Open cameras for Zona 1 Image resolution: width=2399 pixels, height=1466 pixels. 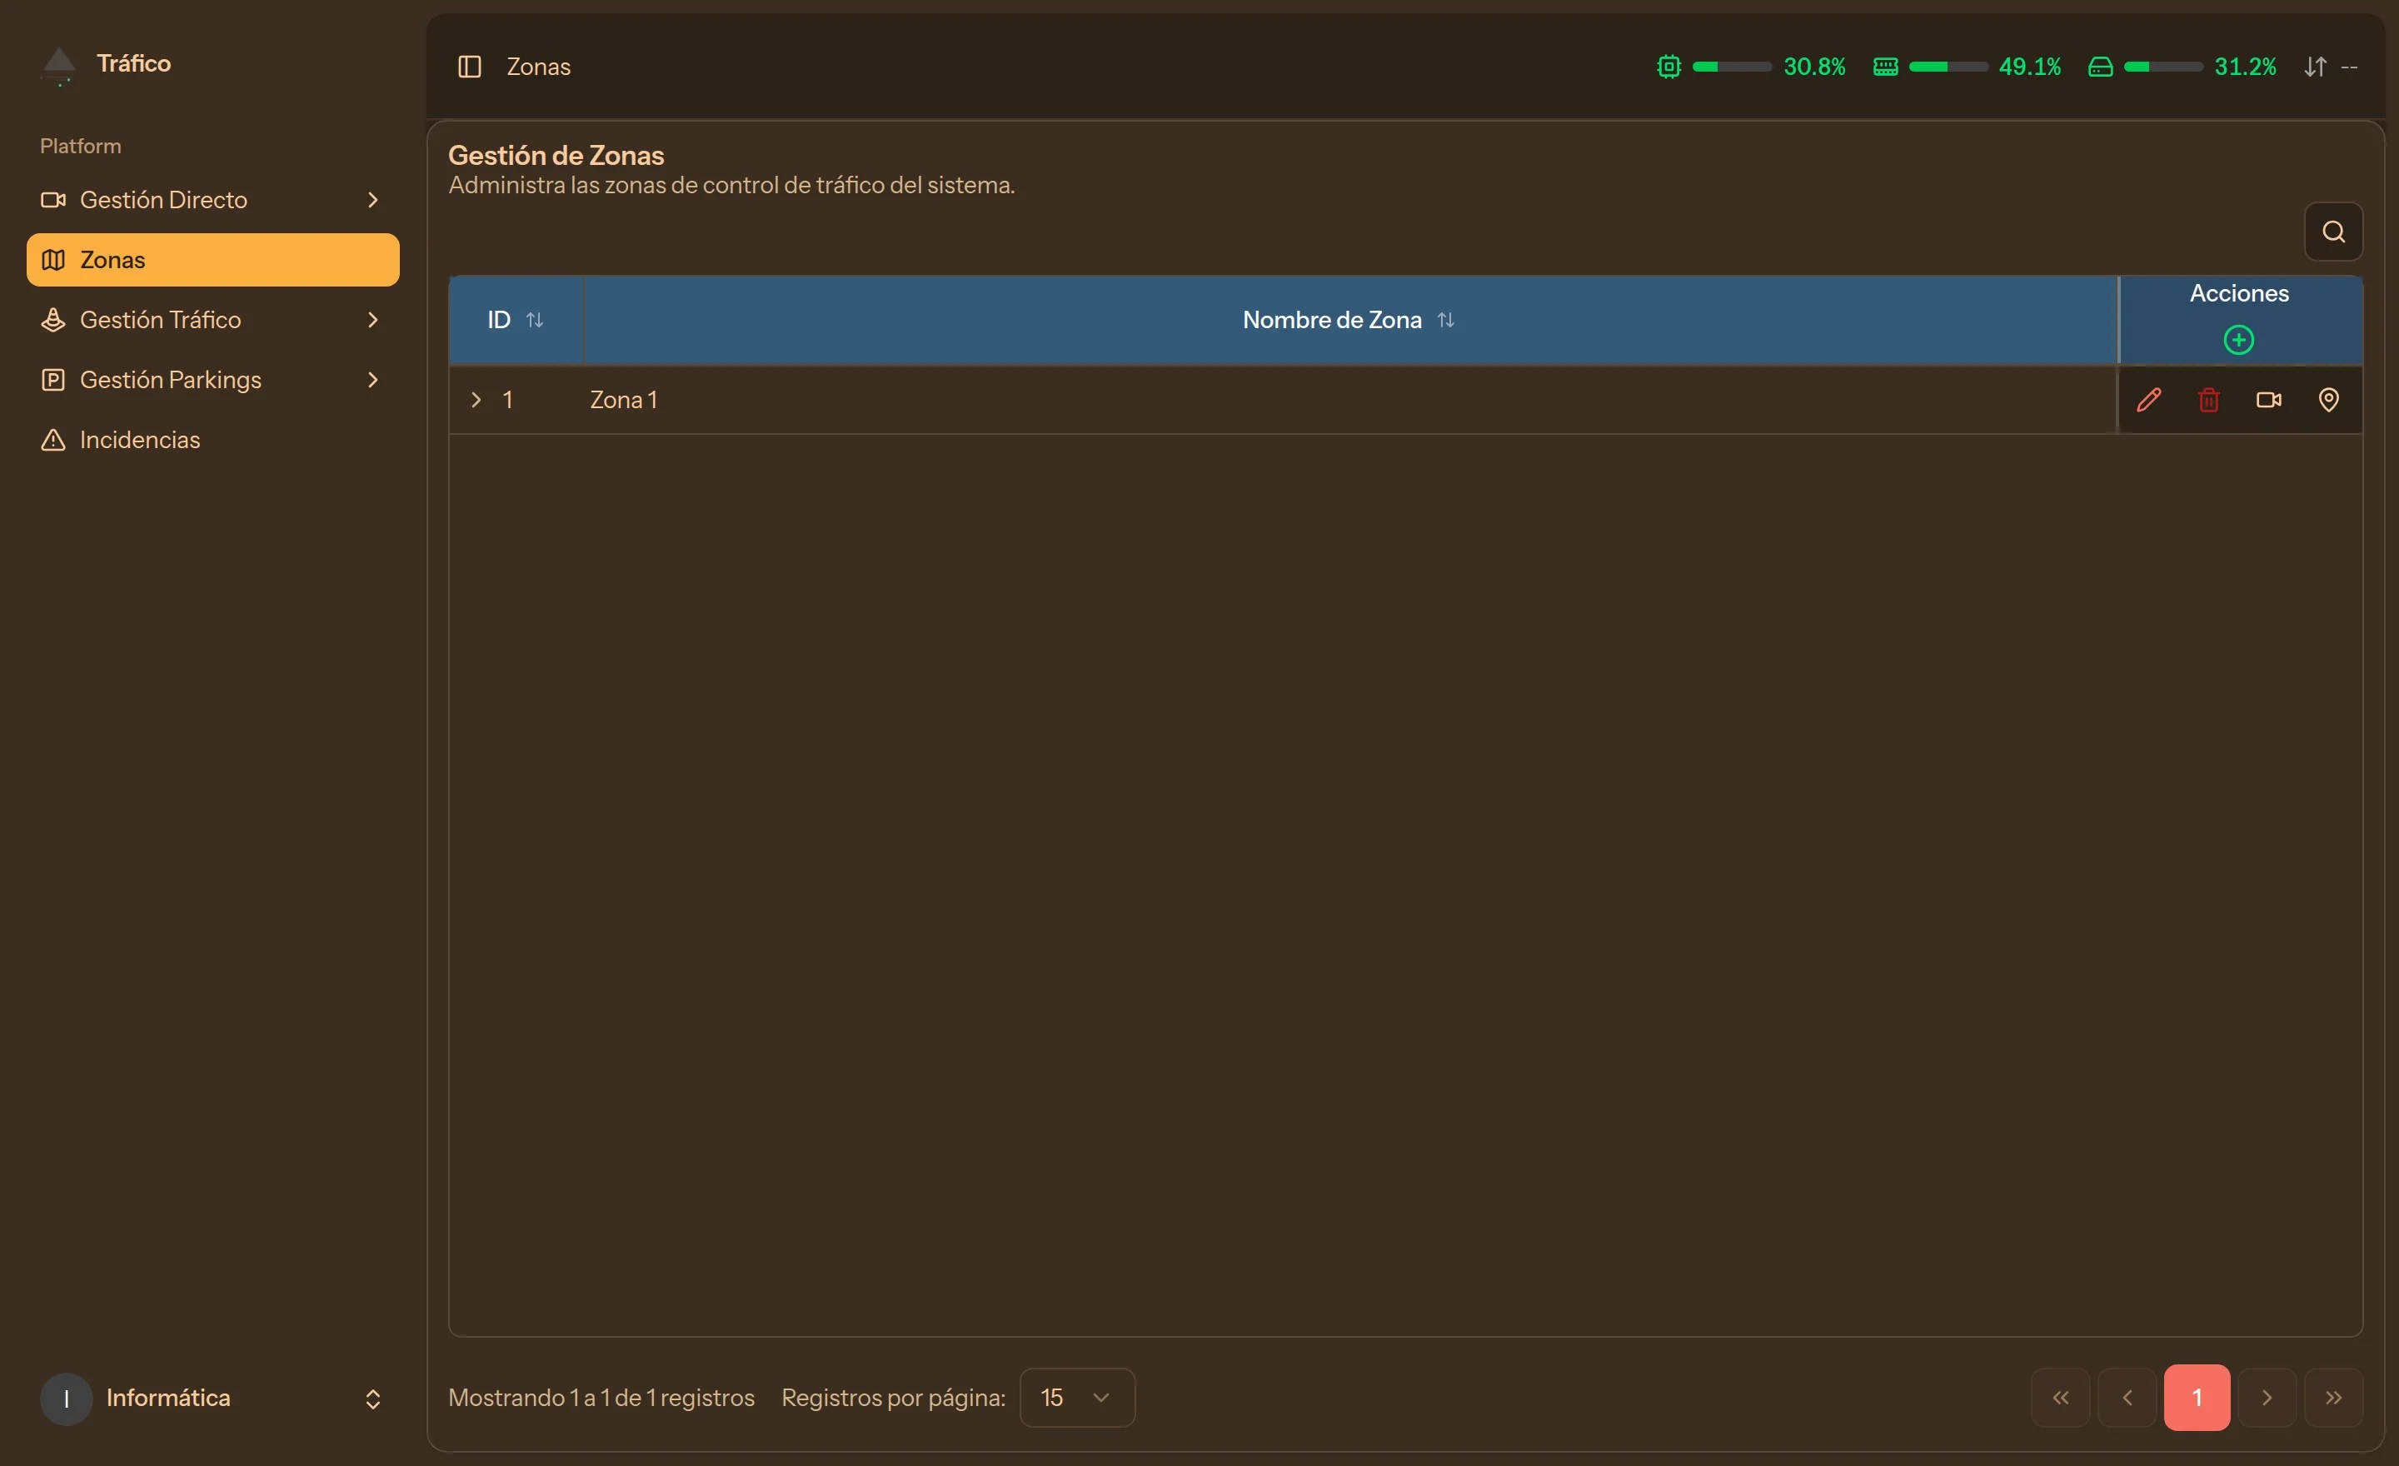coord(2268,399)
